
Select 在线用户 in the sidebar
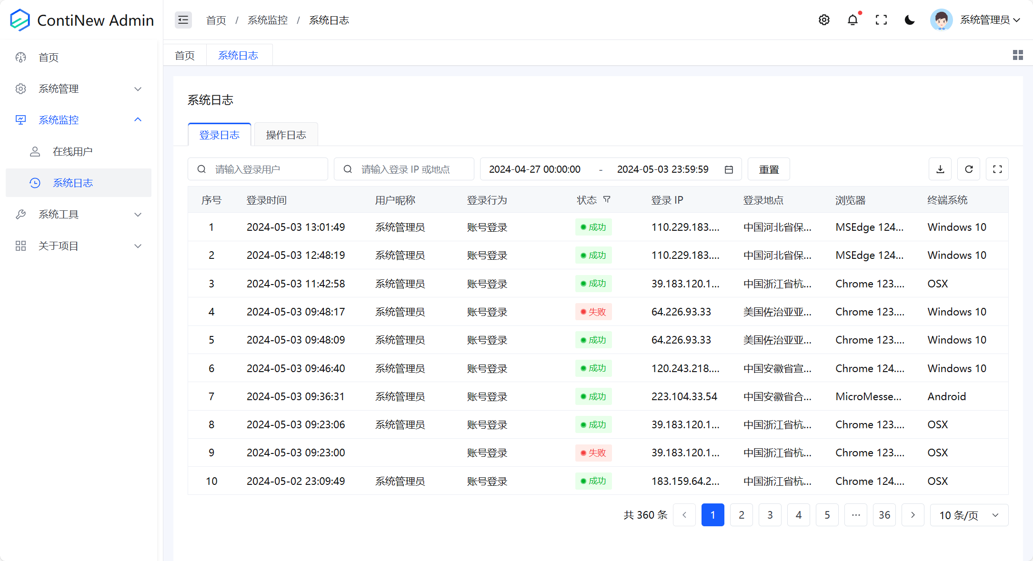pyautogui.click(x=73, y=151)
